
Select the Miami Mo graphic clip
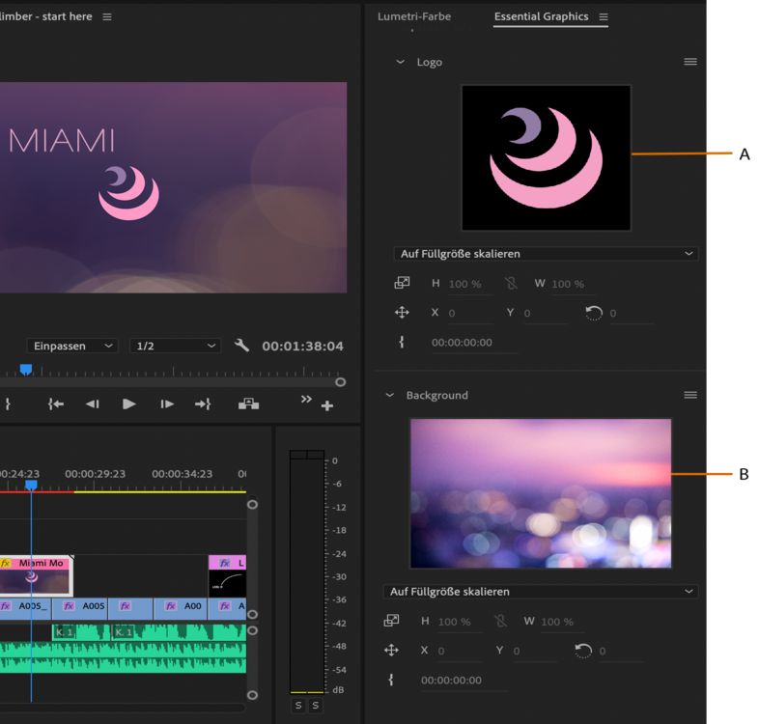[x=37, y=576]
